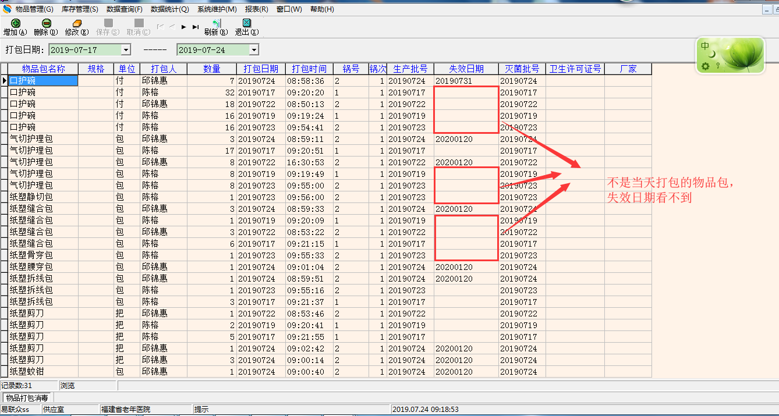Jump to first record arrow

tap(161, 27)
